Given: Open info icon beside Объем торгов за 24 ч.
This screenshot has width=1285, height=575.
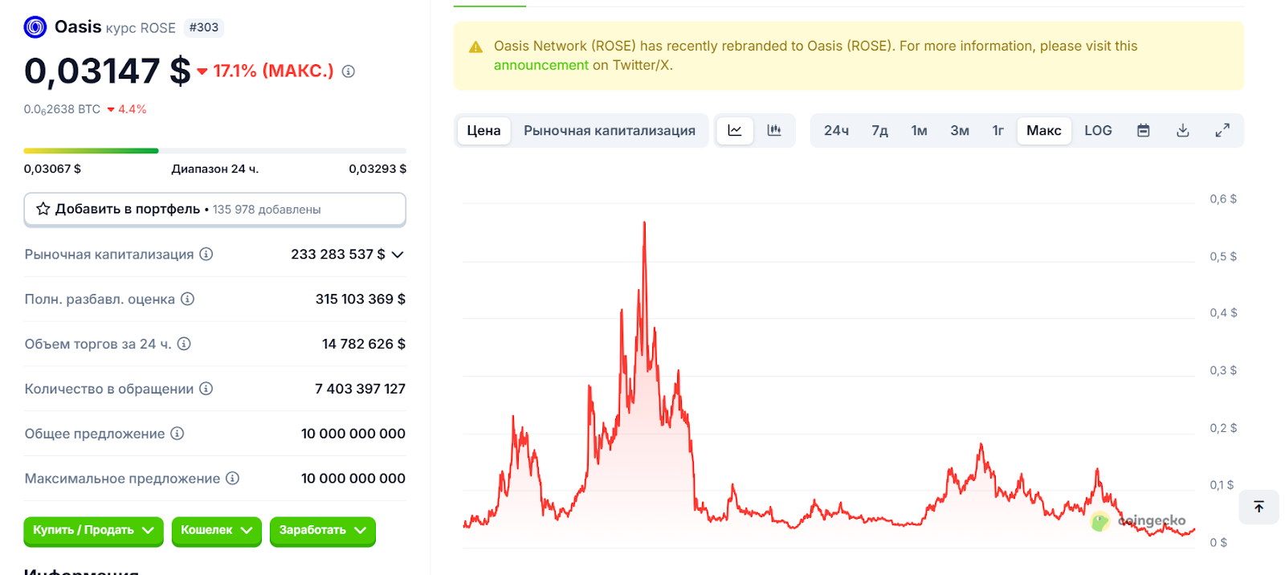Looking at the screenshot, I should [x=184, y=344].
